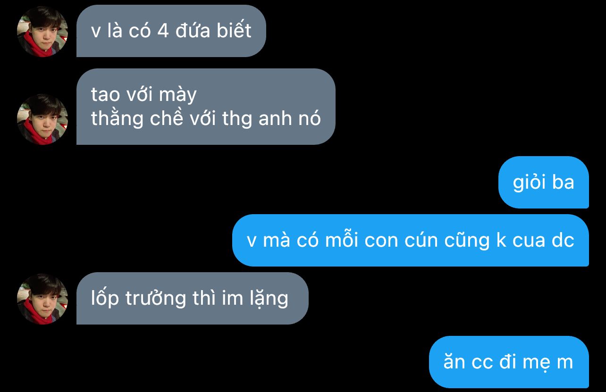Viewport: 606px width, 392px height.
Task: Select the blue 'ăn cc đi mẹ m' bubble
Action: coord(509,362)
